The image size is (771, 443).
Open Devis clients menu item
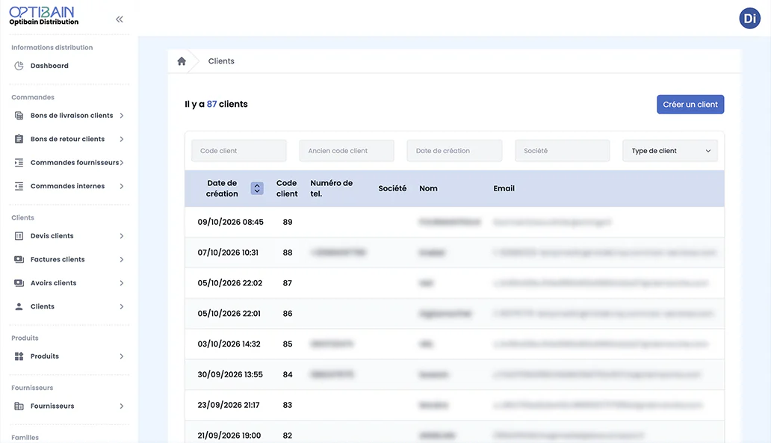pos(52,236)
